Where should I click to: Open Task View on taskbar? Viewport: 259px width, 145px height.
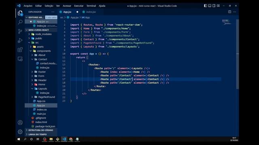pyautogui.click(x=38, y=139)
